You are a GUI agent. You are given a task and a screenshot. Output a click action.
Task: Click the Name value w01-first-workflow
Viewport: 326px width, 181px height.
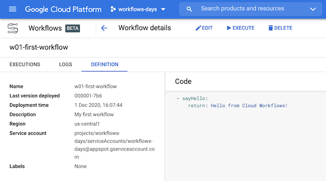tap(96, 86)
